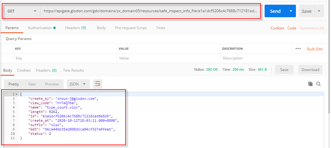Switch response view to Raw
This screenshot has width=331, height=148.
point(32,84)
